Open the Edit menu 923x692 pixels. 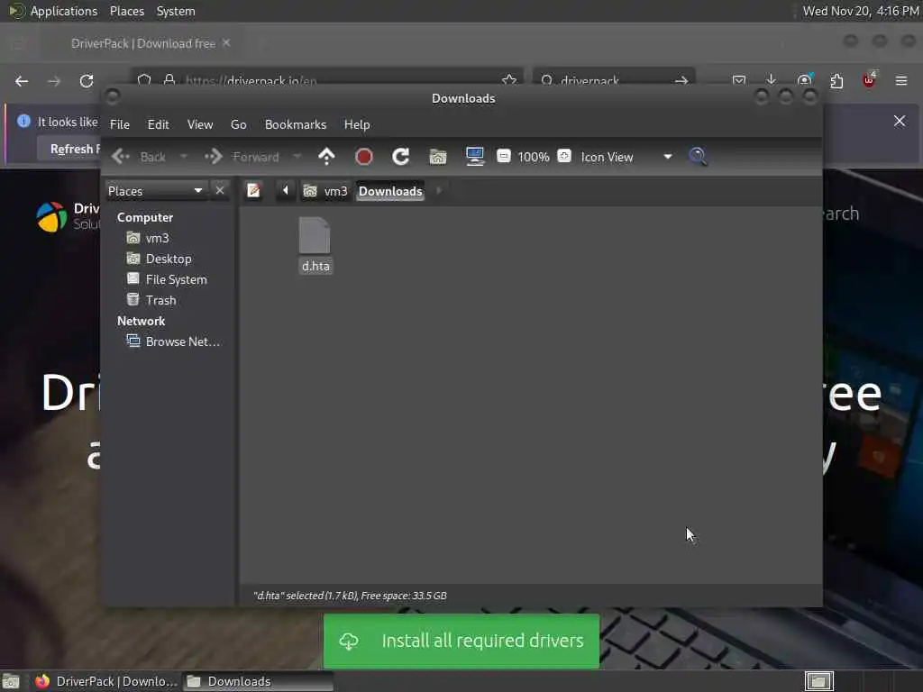point(158,124)
